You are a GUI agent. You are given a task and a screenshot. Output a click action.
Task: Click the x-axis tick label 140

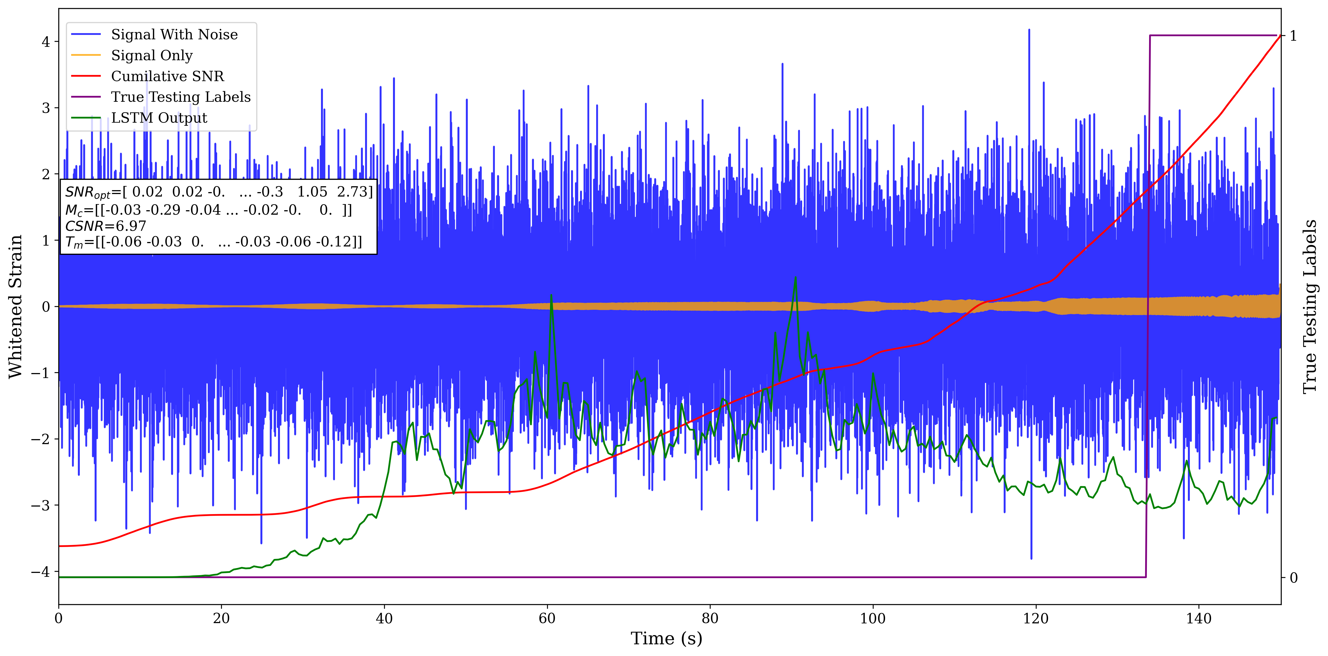click(x=1198, y=618)
